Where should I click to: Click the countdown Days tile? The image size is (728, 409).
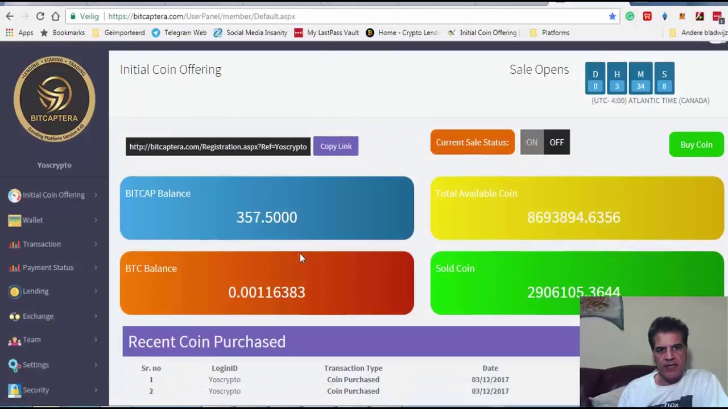tap(595, 78)
